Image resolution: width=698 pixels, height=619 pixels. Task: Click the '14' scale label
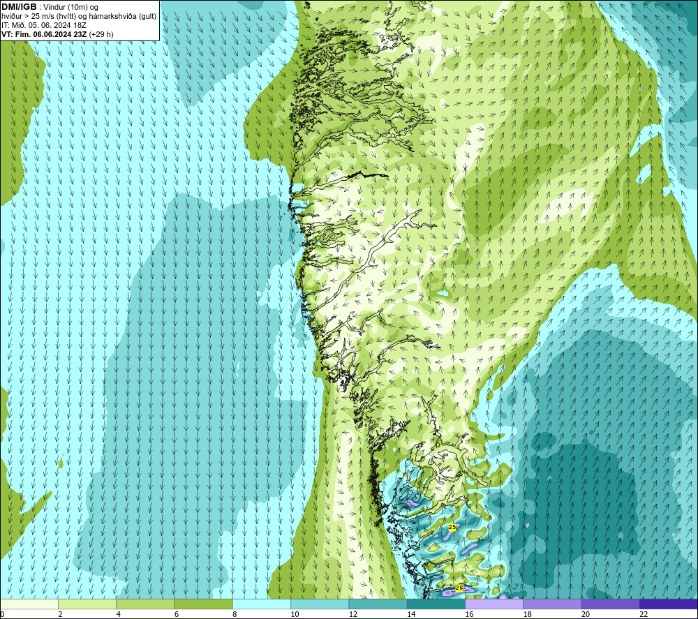[411, 614]
